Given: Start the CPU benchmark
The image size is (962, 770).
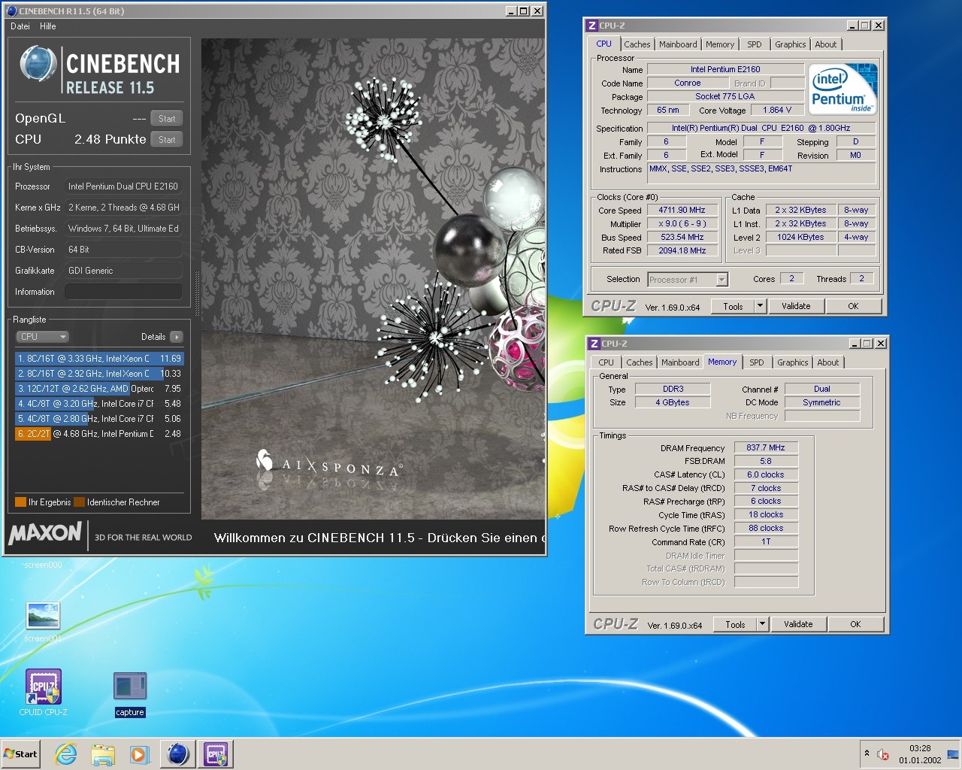Looking at the screenshot, I should click(x=167, y=140).
